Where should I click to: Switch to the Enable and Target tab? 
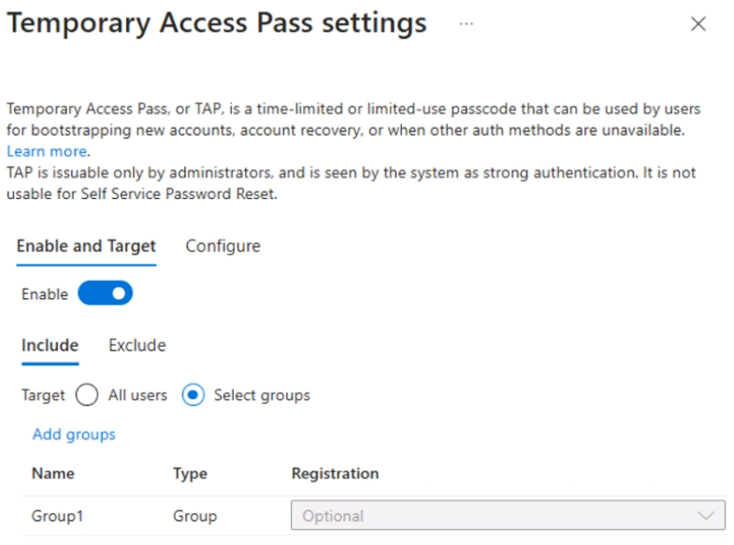86,247
